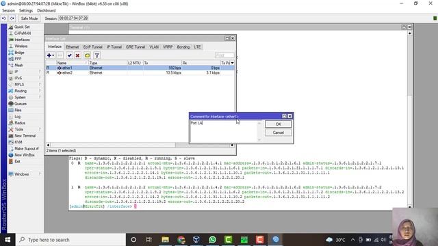Viewport: 438px width, 246px height.
Task: Open the PPP sidebar entry
Action: (x=18, y=59)
